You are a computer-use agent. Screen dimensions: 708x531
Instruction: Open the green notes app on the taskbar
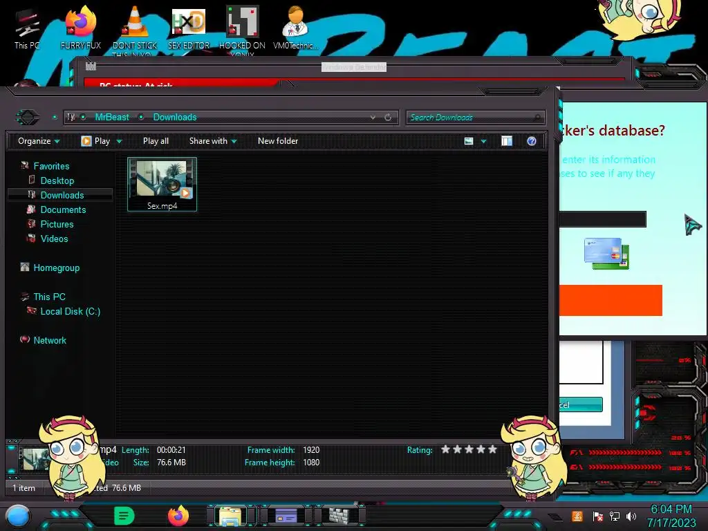click(124, 516)
